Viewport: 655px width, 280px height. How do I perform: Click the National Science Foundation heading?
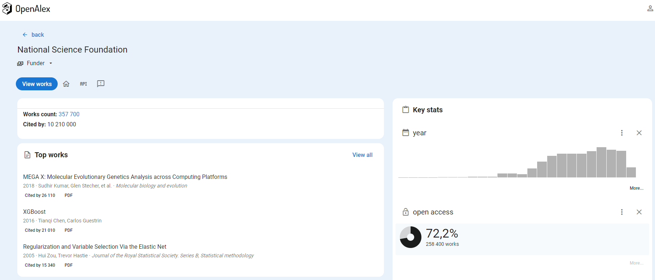pyautogui.click(x=72, y=50)
